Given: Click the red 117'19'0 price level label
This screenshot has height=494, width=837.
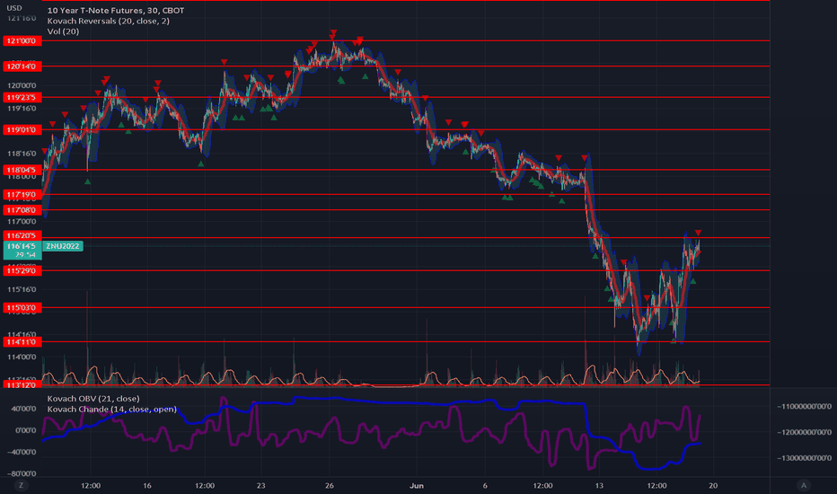Looking at the screenshot, I should [22, 194].
